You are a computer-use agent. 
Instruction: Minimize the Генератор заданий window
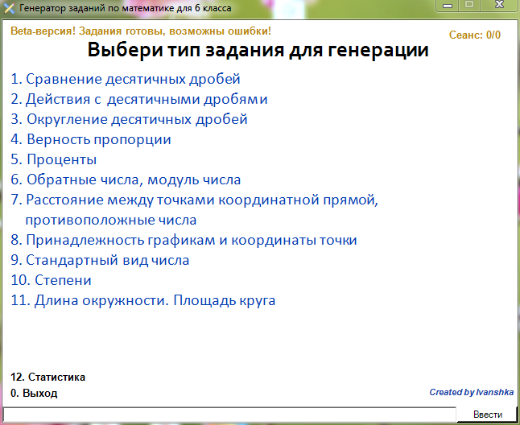448,6
